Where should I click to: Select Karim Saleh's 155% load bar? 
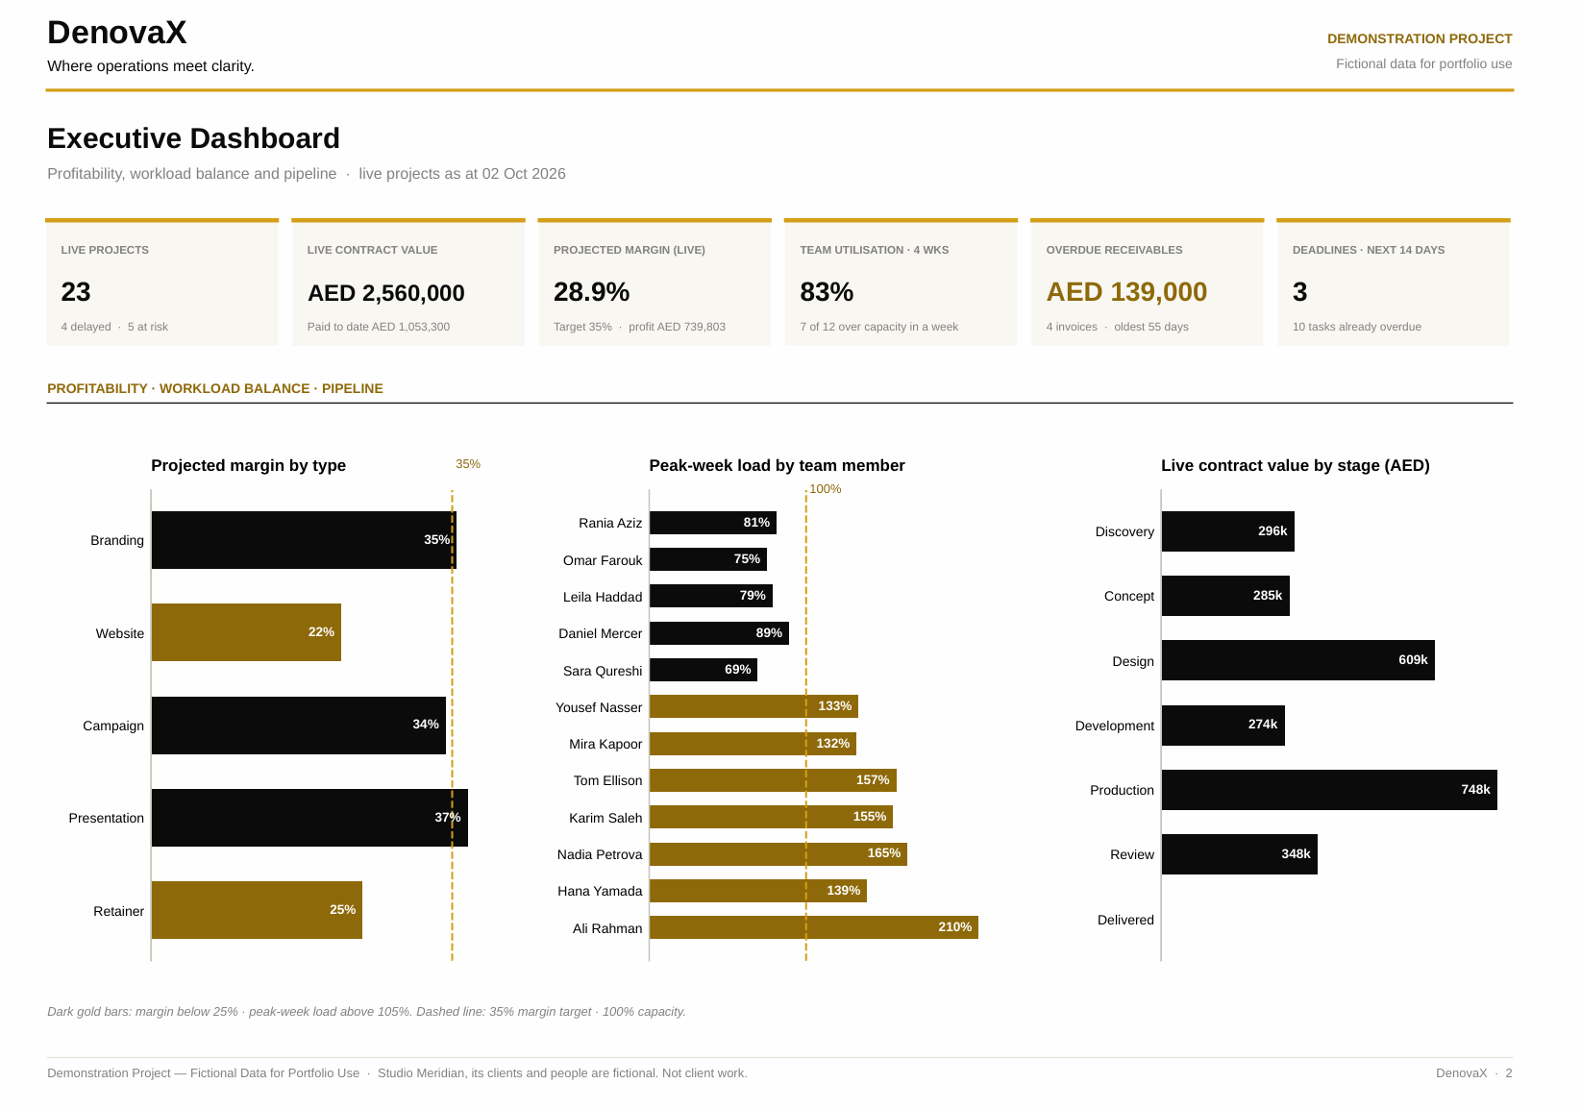click(771, 817)
